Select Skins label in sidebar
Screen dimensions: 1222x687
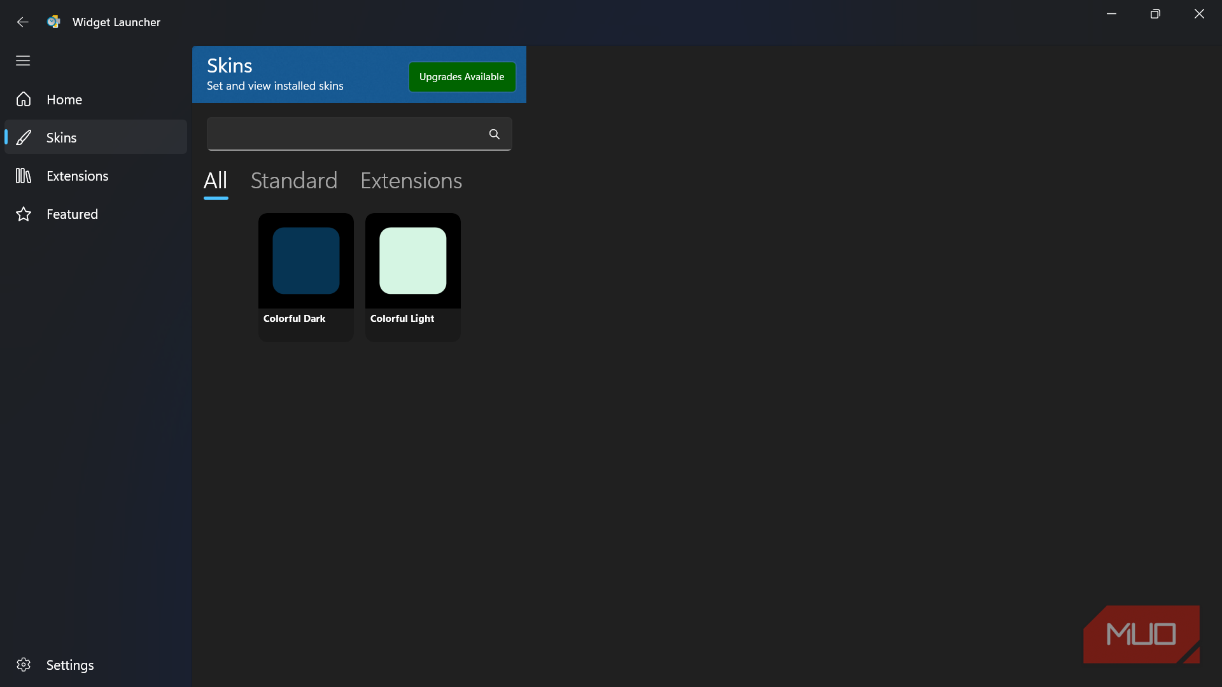62,138
